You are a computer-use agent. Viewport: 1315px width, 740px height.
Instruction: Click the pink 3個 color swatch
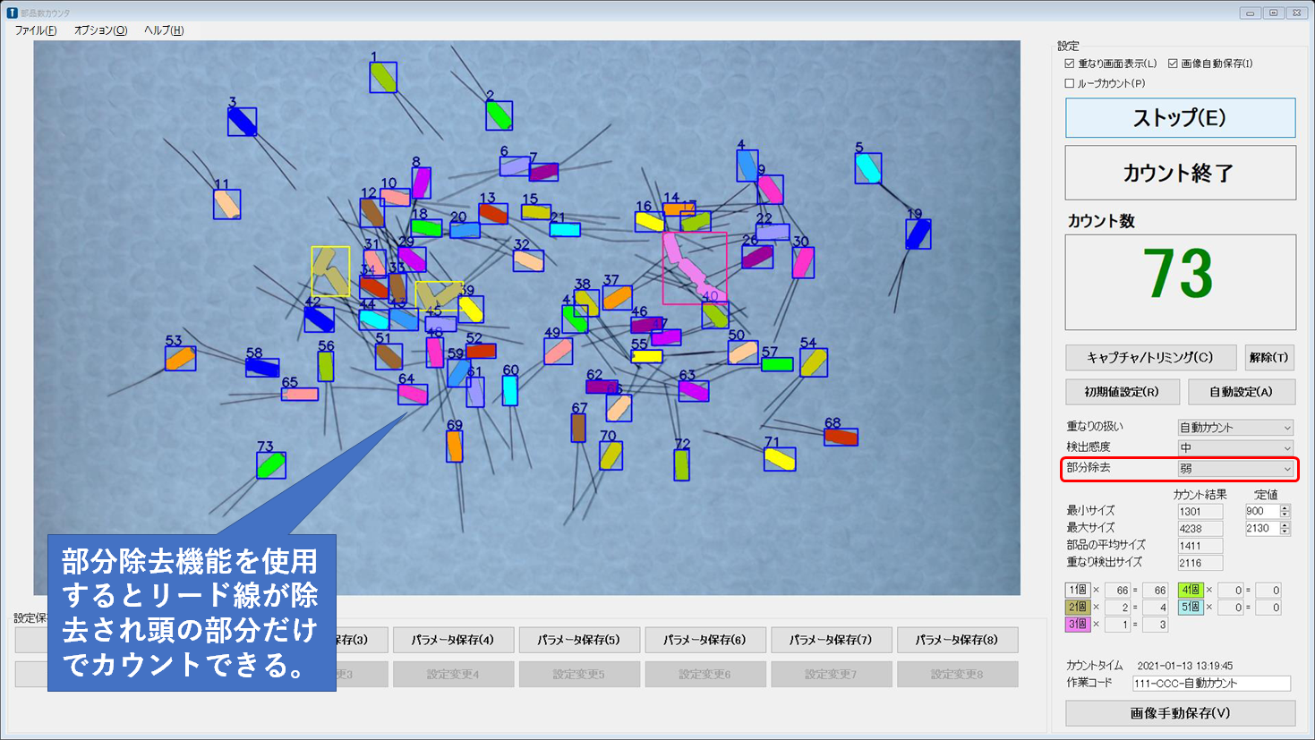(1077, 625)
